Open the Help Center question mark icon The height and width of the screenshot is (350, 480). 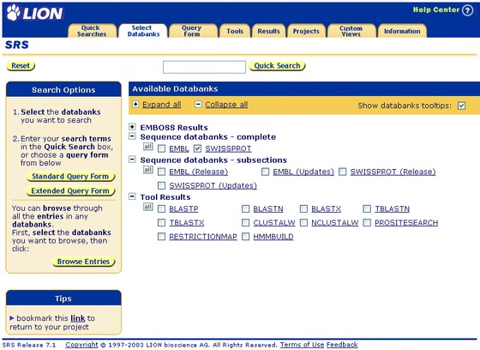click(467, 10)
